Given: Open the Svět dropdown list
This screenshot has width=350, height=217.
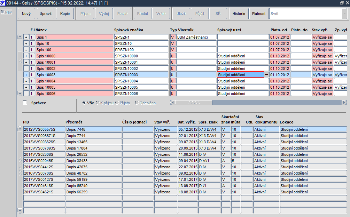Looking at the screenshot, I should (344, 14).
